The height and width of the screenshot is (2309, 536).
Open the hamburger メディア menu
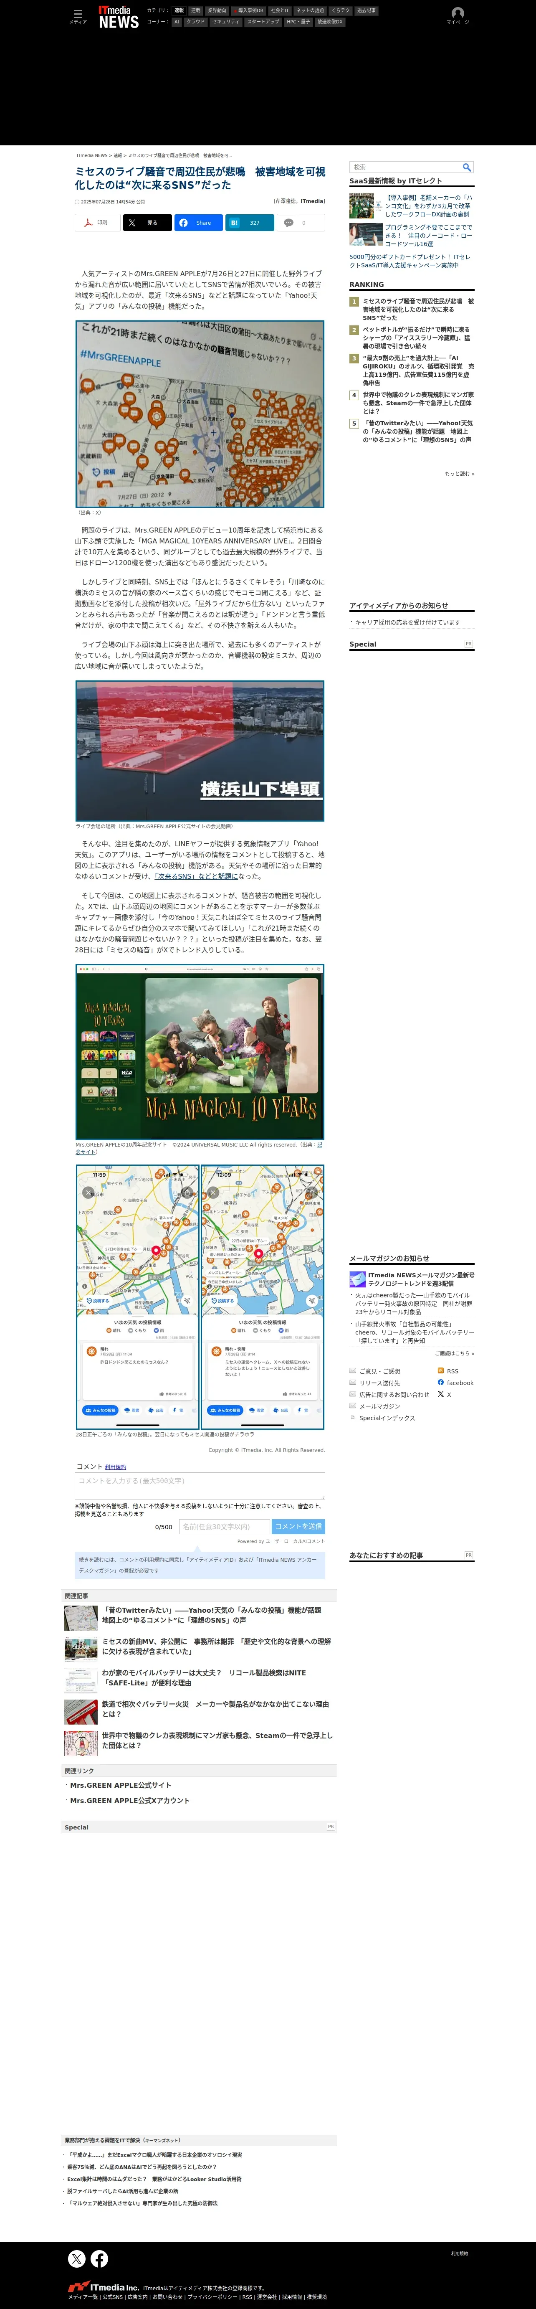point(78,16)
